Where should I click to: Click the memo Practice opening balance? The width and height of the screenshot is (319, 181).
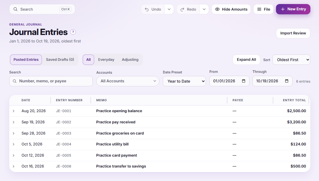[119, 111]
